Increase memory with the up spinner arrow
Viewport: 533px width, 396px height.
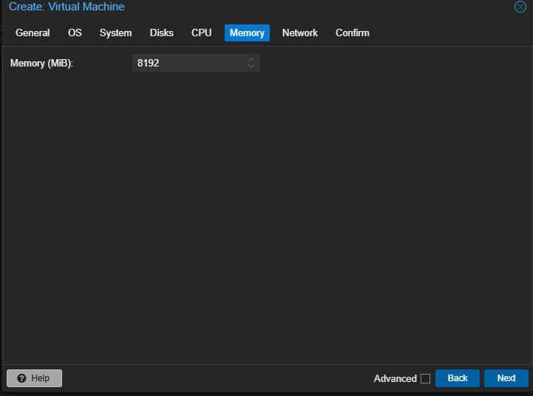pyautogui.click(x=251, y=59)
